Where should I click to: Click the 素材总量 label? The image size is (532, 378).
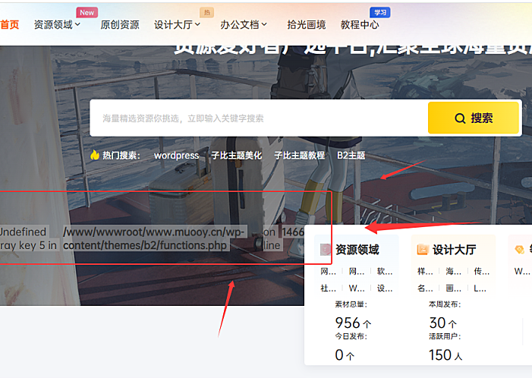point(351,304)
